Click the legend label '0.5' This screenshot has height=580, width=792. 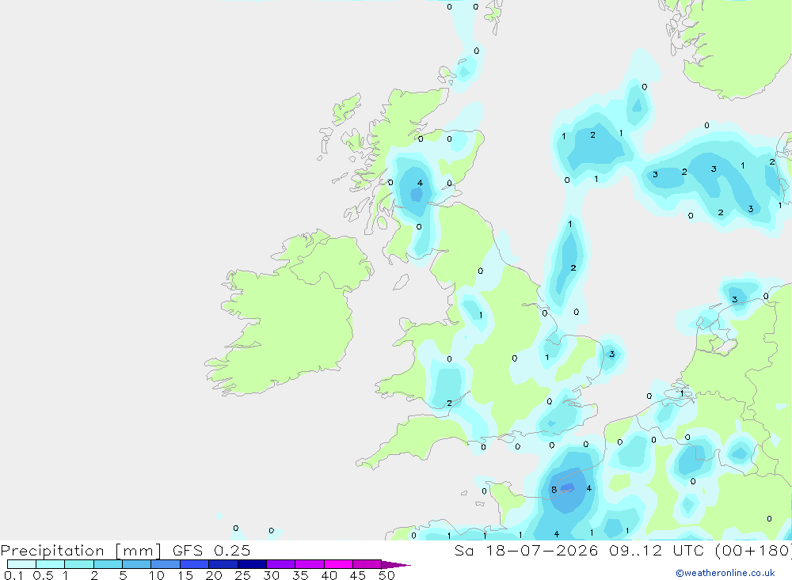coord(43,575)
